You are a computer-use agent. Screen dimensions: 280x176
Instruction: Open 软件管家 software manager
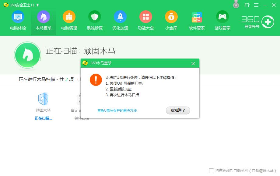[x=197, y=20]
